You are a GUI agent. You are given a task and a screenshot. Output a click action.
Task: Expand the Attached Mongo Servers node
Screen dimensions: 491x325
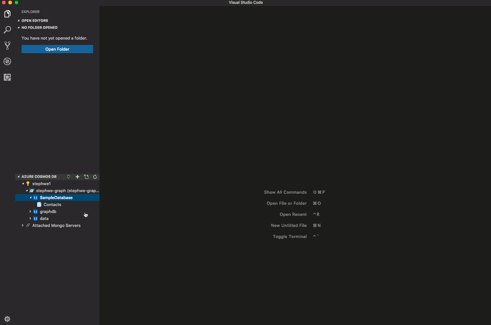tap(22, 225)
